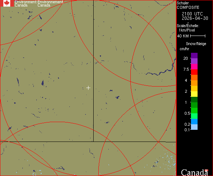Click the white crosshair radar site marker

[x=88, y=88]
